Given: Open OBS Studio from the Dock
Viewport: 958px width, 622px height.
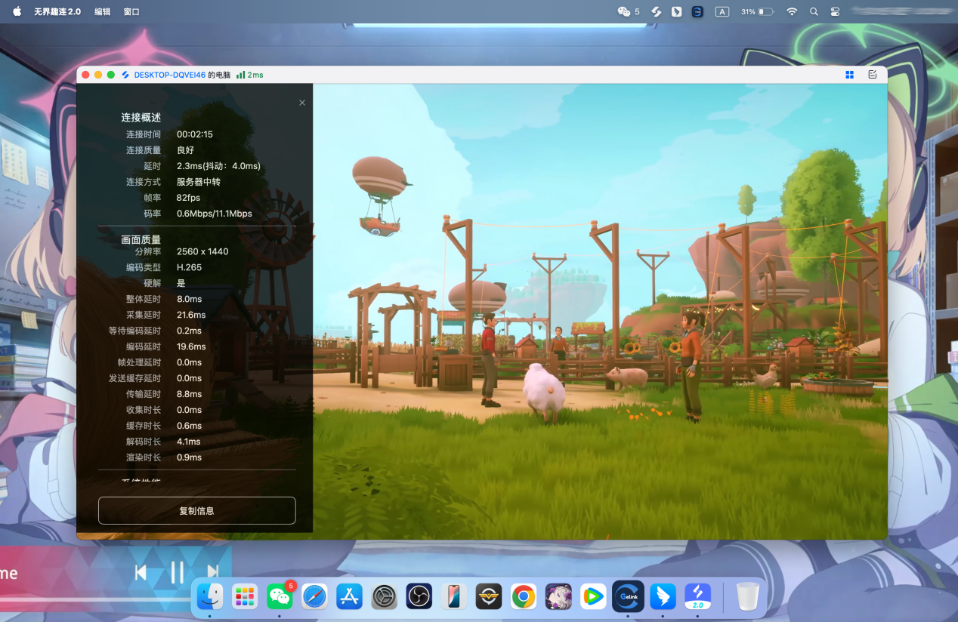Looking at the screenshot, I should coord(419,596).
